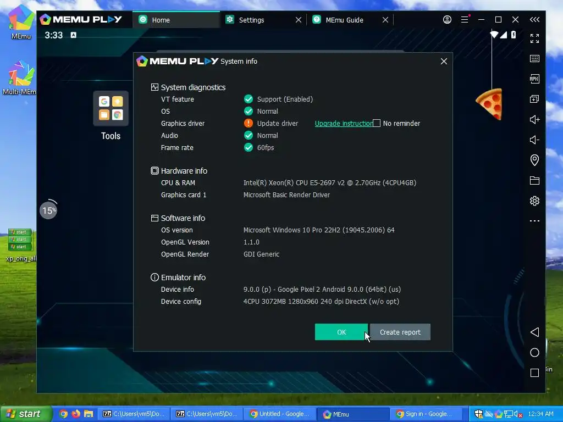The image size is (563, 422).
Task: Close the MEmu Guide tab
Action: click(x=385, y=20)
